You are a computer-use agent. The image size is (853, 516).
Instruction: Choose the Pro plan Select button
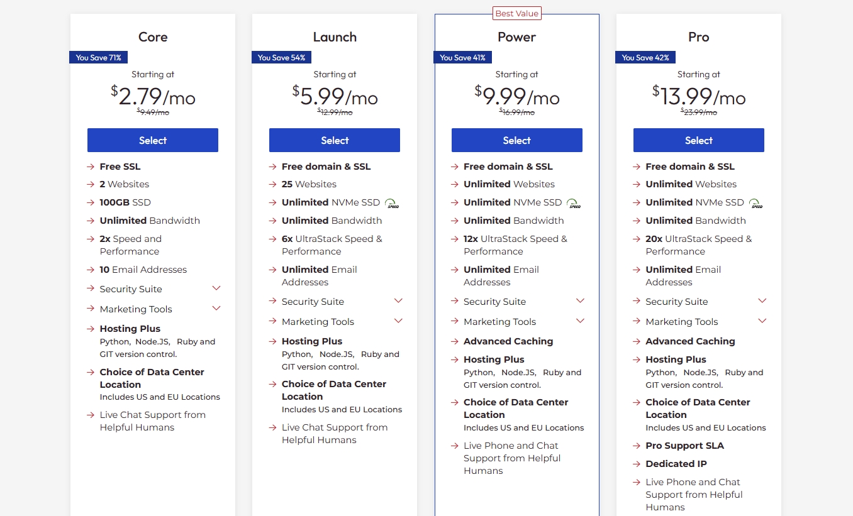699,140
